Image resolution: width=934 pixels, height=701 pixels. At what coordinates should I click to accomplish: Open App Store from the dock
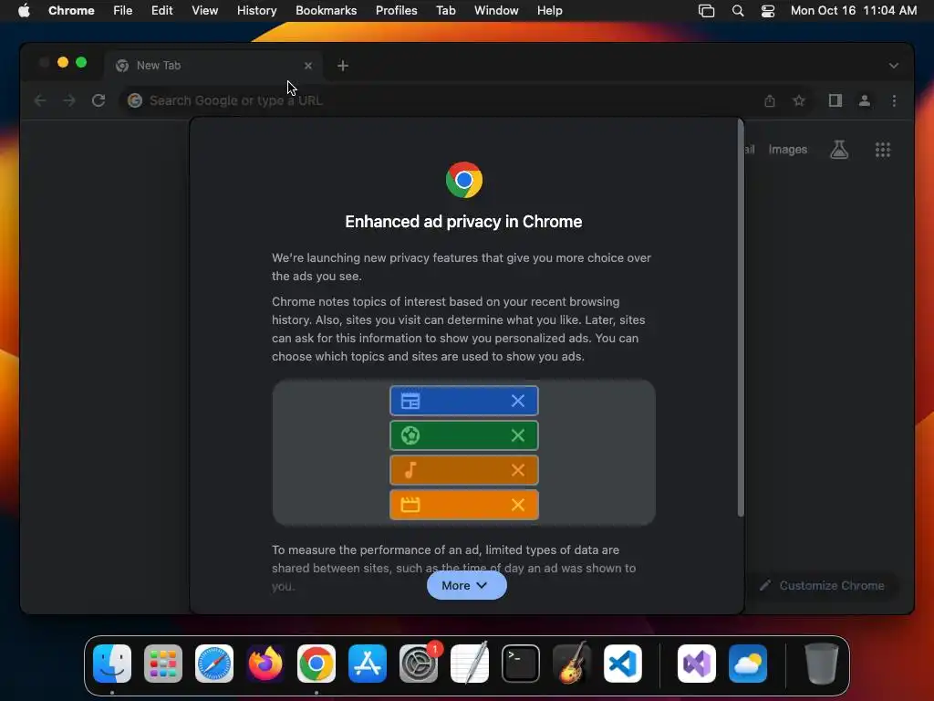point(368,664)
